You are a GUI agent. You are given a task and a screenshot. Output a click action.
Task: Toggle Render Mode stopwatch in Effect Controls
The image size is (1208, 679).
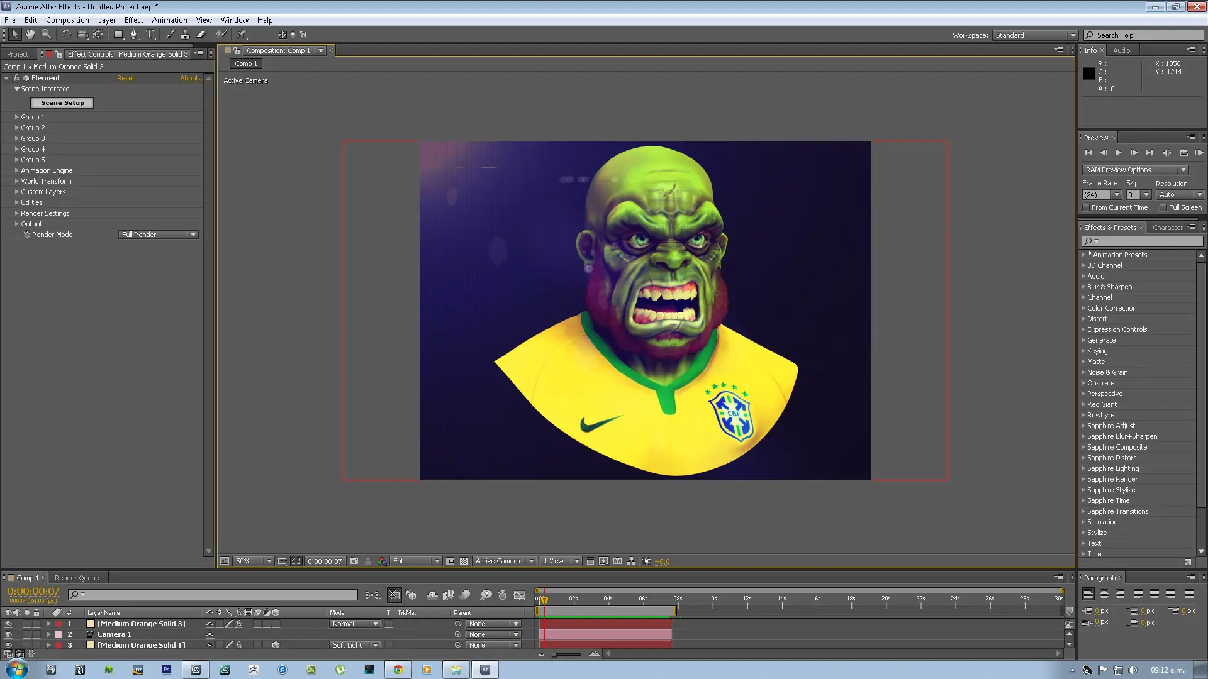pyautogui.click(x=27, y=235)
